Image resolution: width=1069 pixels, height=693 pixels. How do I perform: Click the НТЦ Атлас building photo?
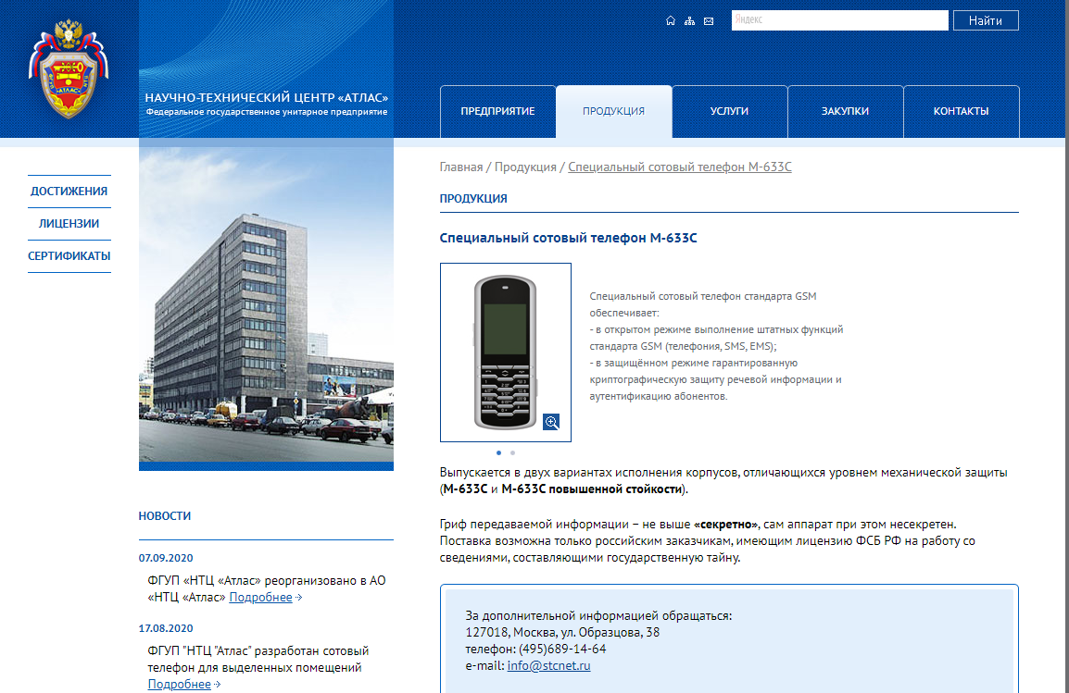[266, 306]
